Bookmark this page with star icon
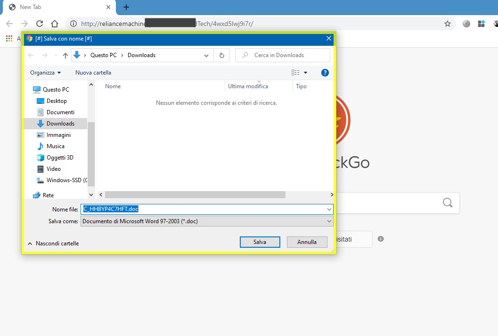Image resolution: width=498 pixels, height=336 pixels. (448, 24)
